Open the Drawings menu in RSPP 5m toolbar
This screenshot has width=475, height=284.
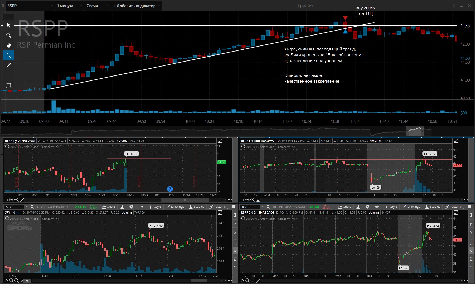pyautogui.click(x=411, y=207)
